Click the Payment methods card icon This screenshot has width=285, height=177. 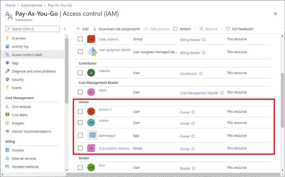click(7, 166)
